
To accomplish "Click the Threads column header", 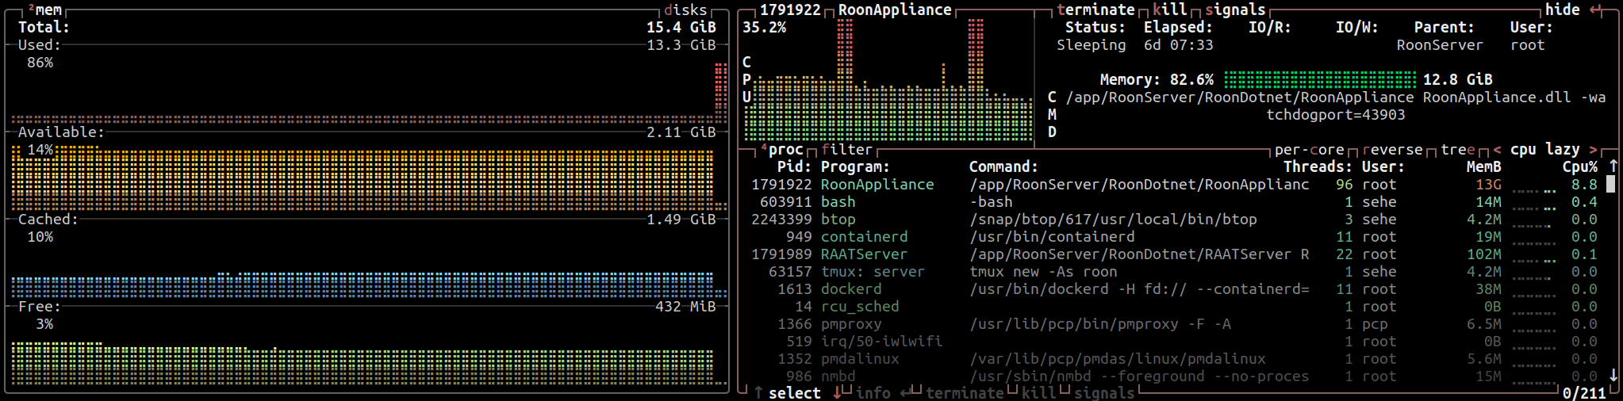I will coord(1318,167).
